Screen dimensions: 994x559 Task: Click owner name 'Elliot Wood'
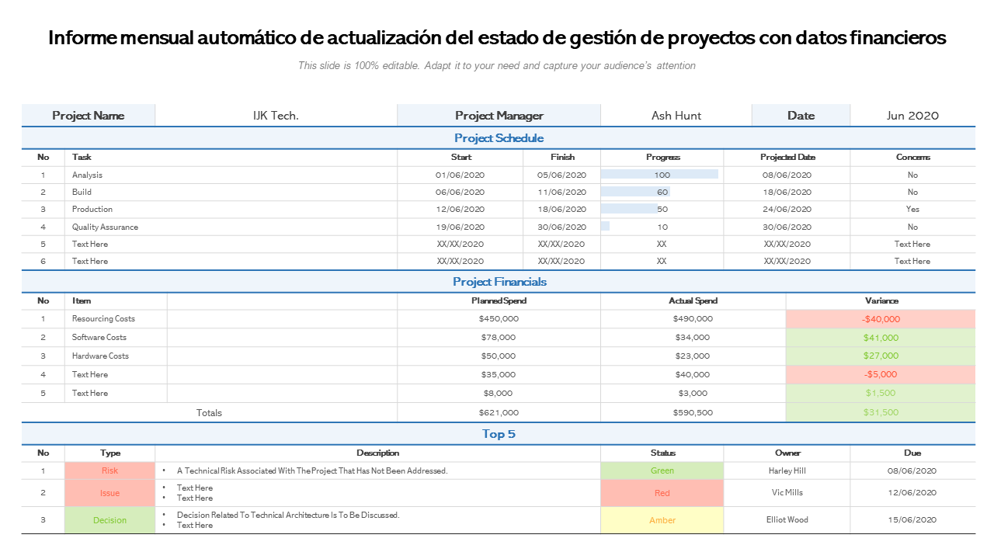pyautogui.click(x=787, y=520)
